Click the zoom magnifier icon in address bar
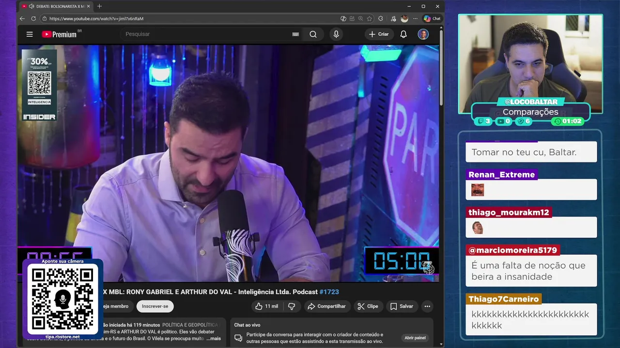The width and height of the screenshot is (620, 348). coord(361,18)
